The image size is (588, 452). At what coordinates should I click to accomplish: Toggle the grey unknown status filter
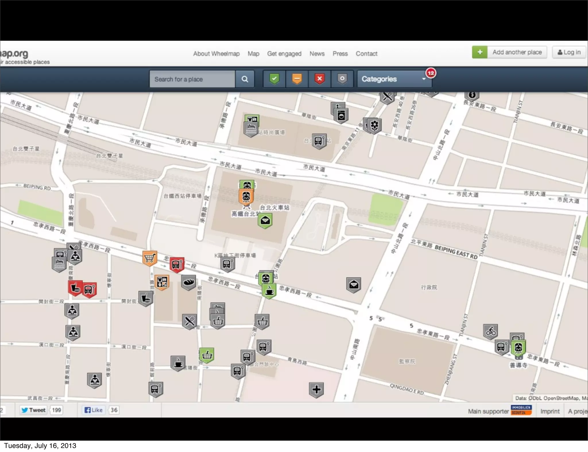[x=342, y=79]
